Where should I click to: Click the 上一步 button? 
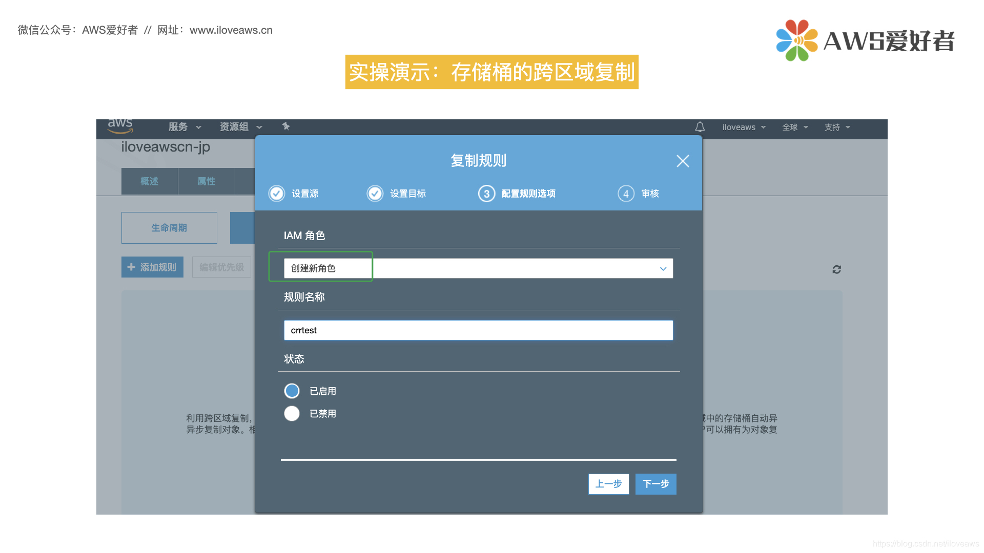[x=608, y=484]
